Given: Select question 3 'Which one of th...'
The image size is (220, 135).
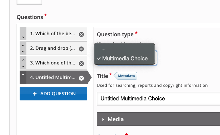Looking at the screenshot, I should point(52,63).
